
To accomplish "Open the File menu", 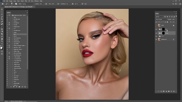I will coord(4,1).
